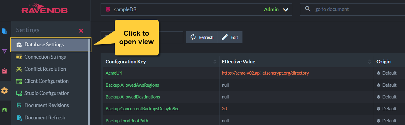The height and width of the screenshot is (125, 405).
Task: Click the Default origin of Backup.LocalRootPath row
Action: (x=386, y=121)
